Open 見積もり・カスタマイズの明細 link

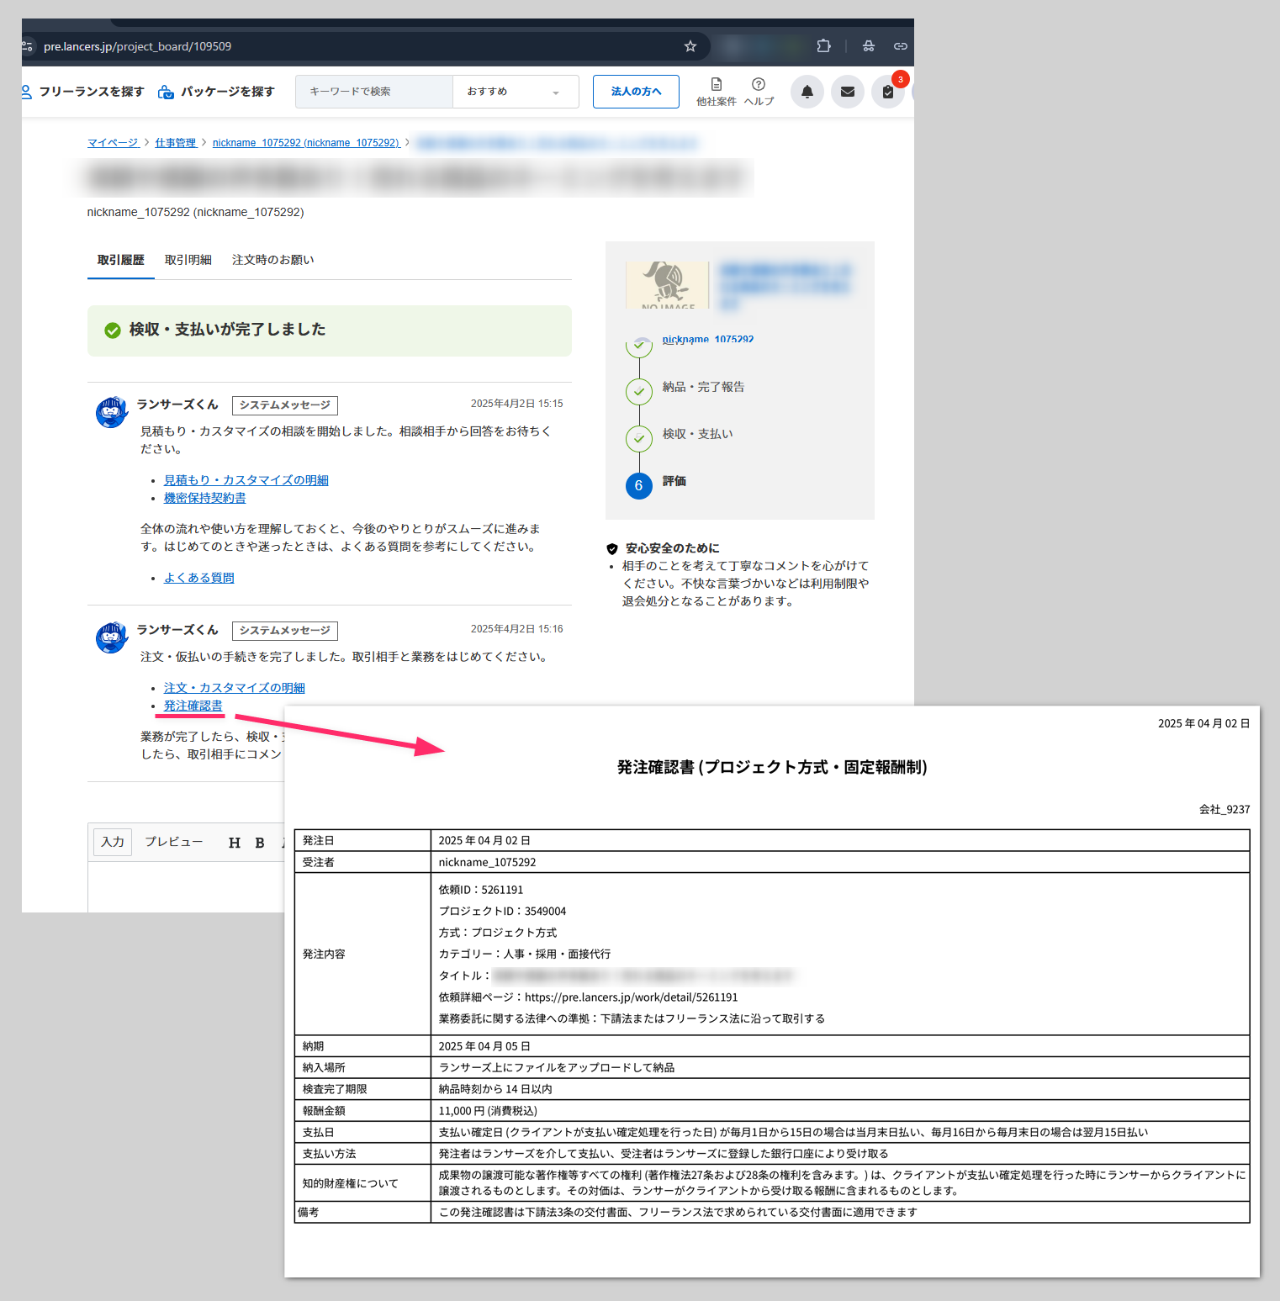pos(246,480)
